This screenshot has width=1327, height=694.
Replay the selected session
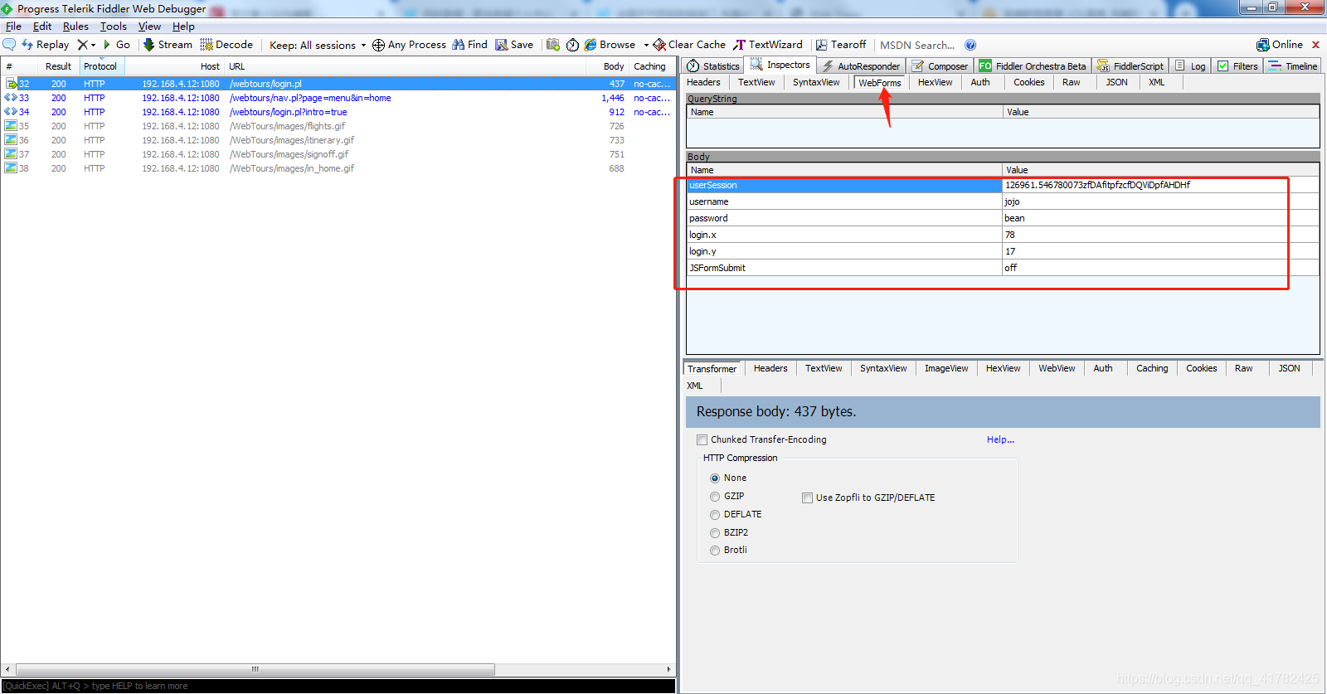point(46,45)
